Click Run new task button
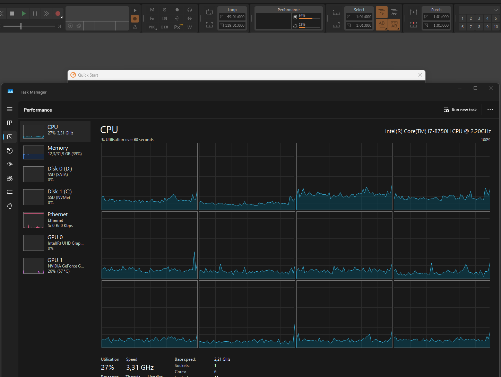The height and width of the screenshot is (377, 501). (460, 110)
